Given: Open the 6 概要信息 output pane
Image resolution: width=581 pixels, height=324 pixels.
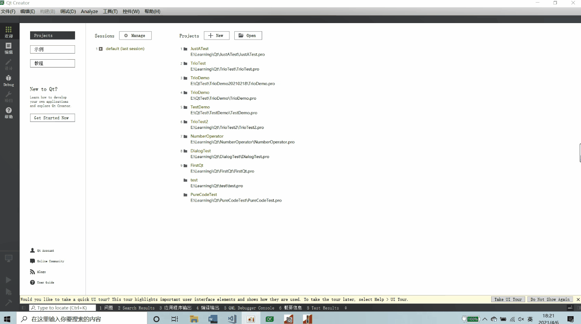Looking at the screenshot, I should pos(290,308).
